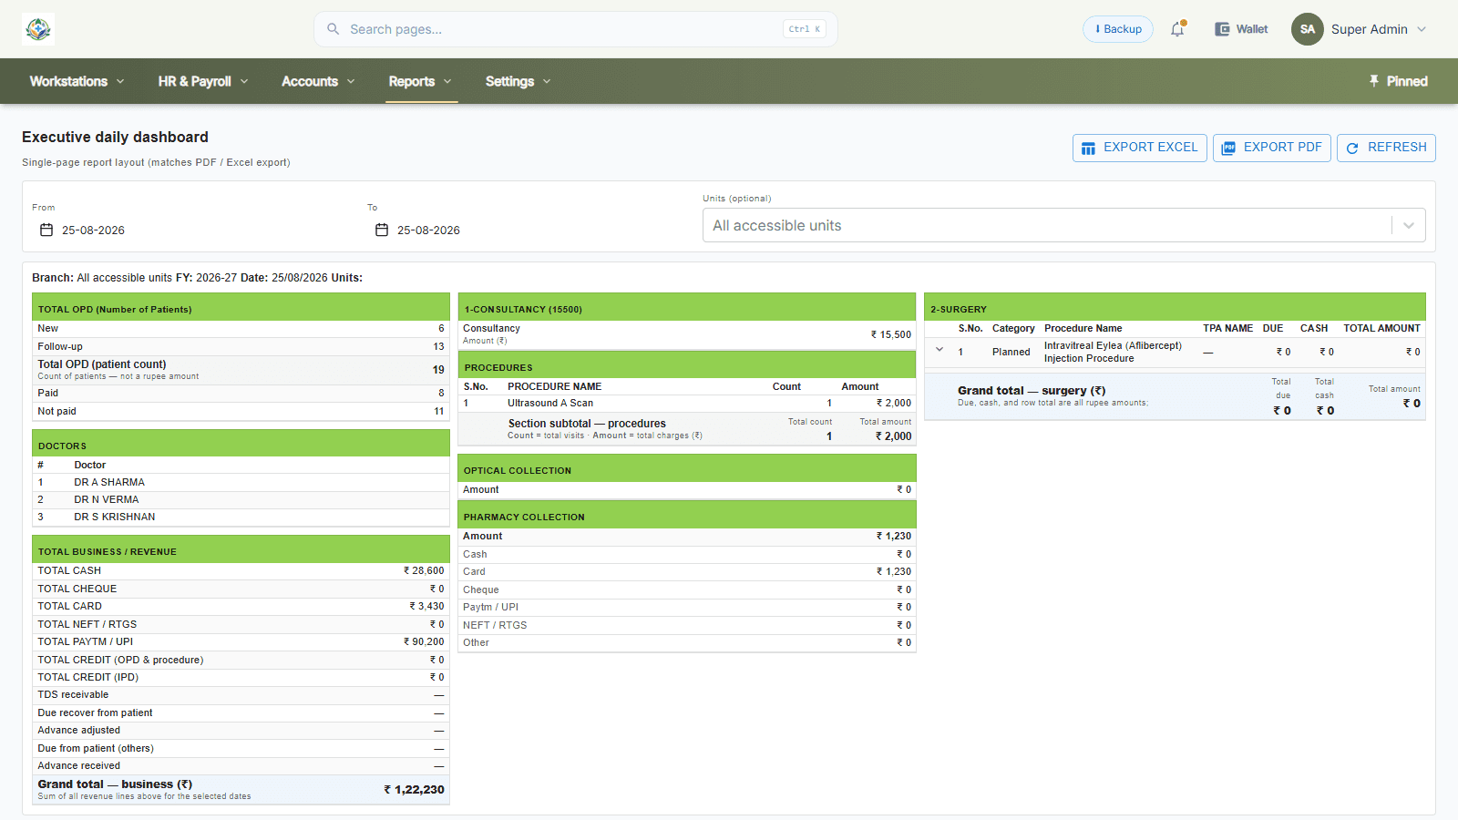The height and width of the screenshot is (820, 1458).
Task: Click the From date calendar icon
Action: (46, 231)
